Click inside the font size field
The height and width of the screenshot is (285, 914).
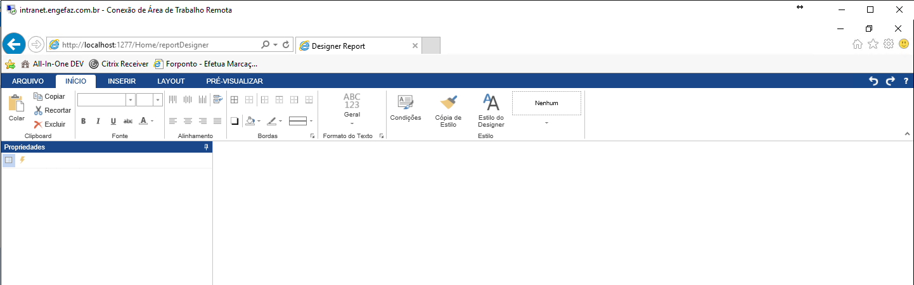(145, 99)
